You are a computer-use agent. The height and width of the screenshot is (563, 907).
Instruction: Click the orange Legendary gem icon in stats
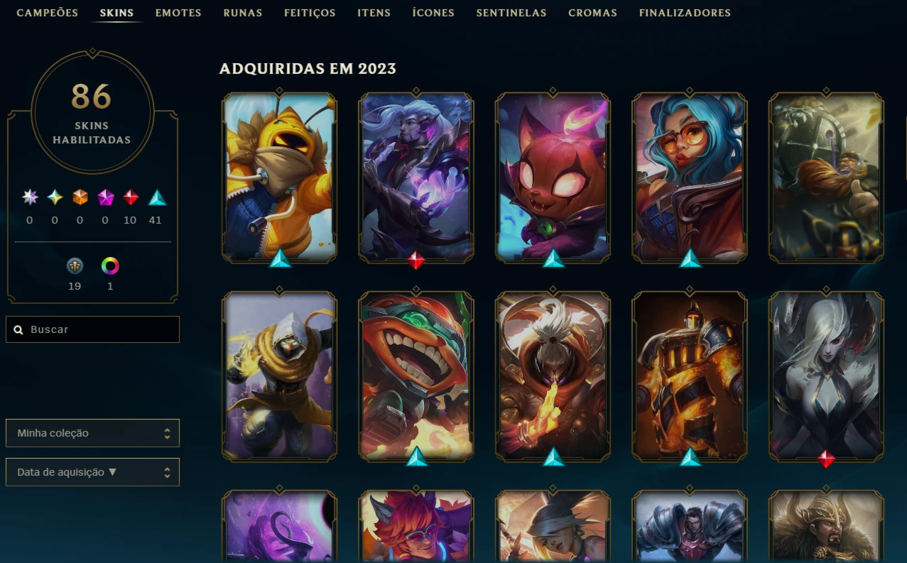point(80,197)
